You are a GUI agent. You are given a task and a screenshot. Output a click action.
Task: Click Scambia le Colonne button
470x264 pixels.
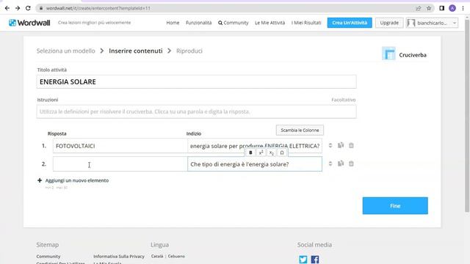pyautogui.click(x=300, y=131)
